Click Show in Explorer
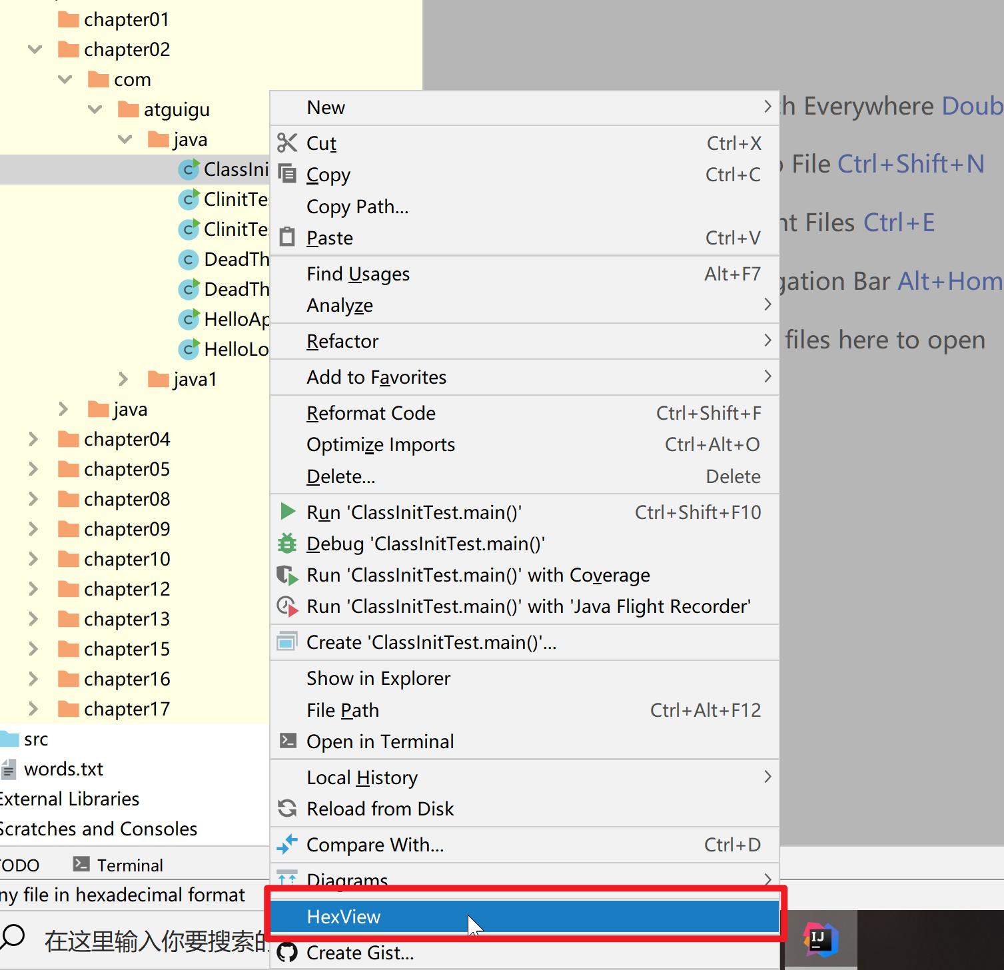The height and width of the screenshot is (970, 1004). 378,678
